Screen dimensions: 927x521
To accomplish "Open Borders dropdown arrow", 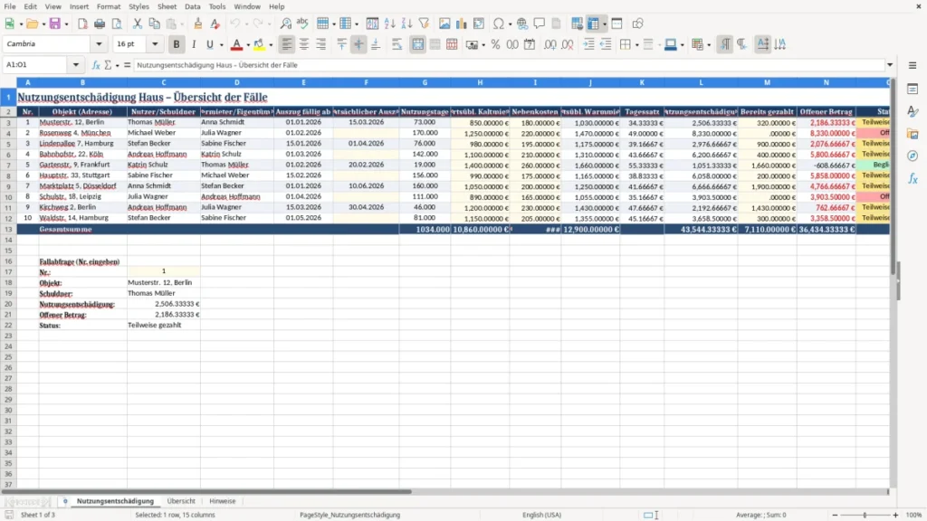I will click(x=636, y=45).
